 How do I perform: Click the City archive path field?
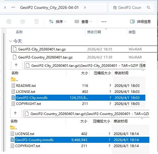click(x=85, y=66)
